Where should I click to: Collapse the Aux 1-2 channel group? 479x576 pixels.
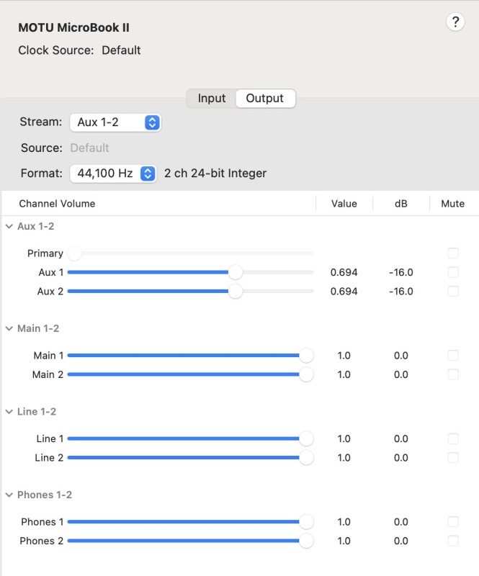click(x=9, y=226)
